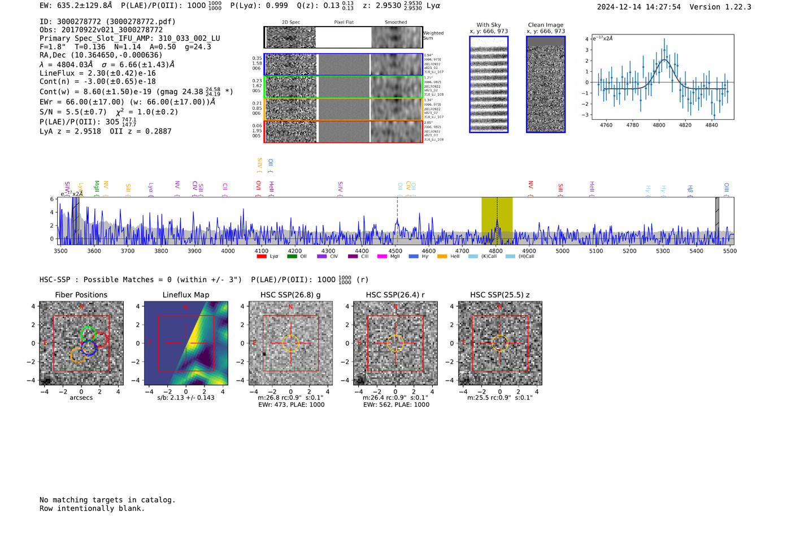The height and width of the screenshot is (539, 791).
Task: Open the Lineflux Map image
Action: coord(186,343)
